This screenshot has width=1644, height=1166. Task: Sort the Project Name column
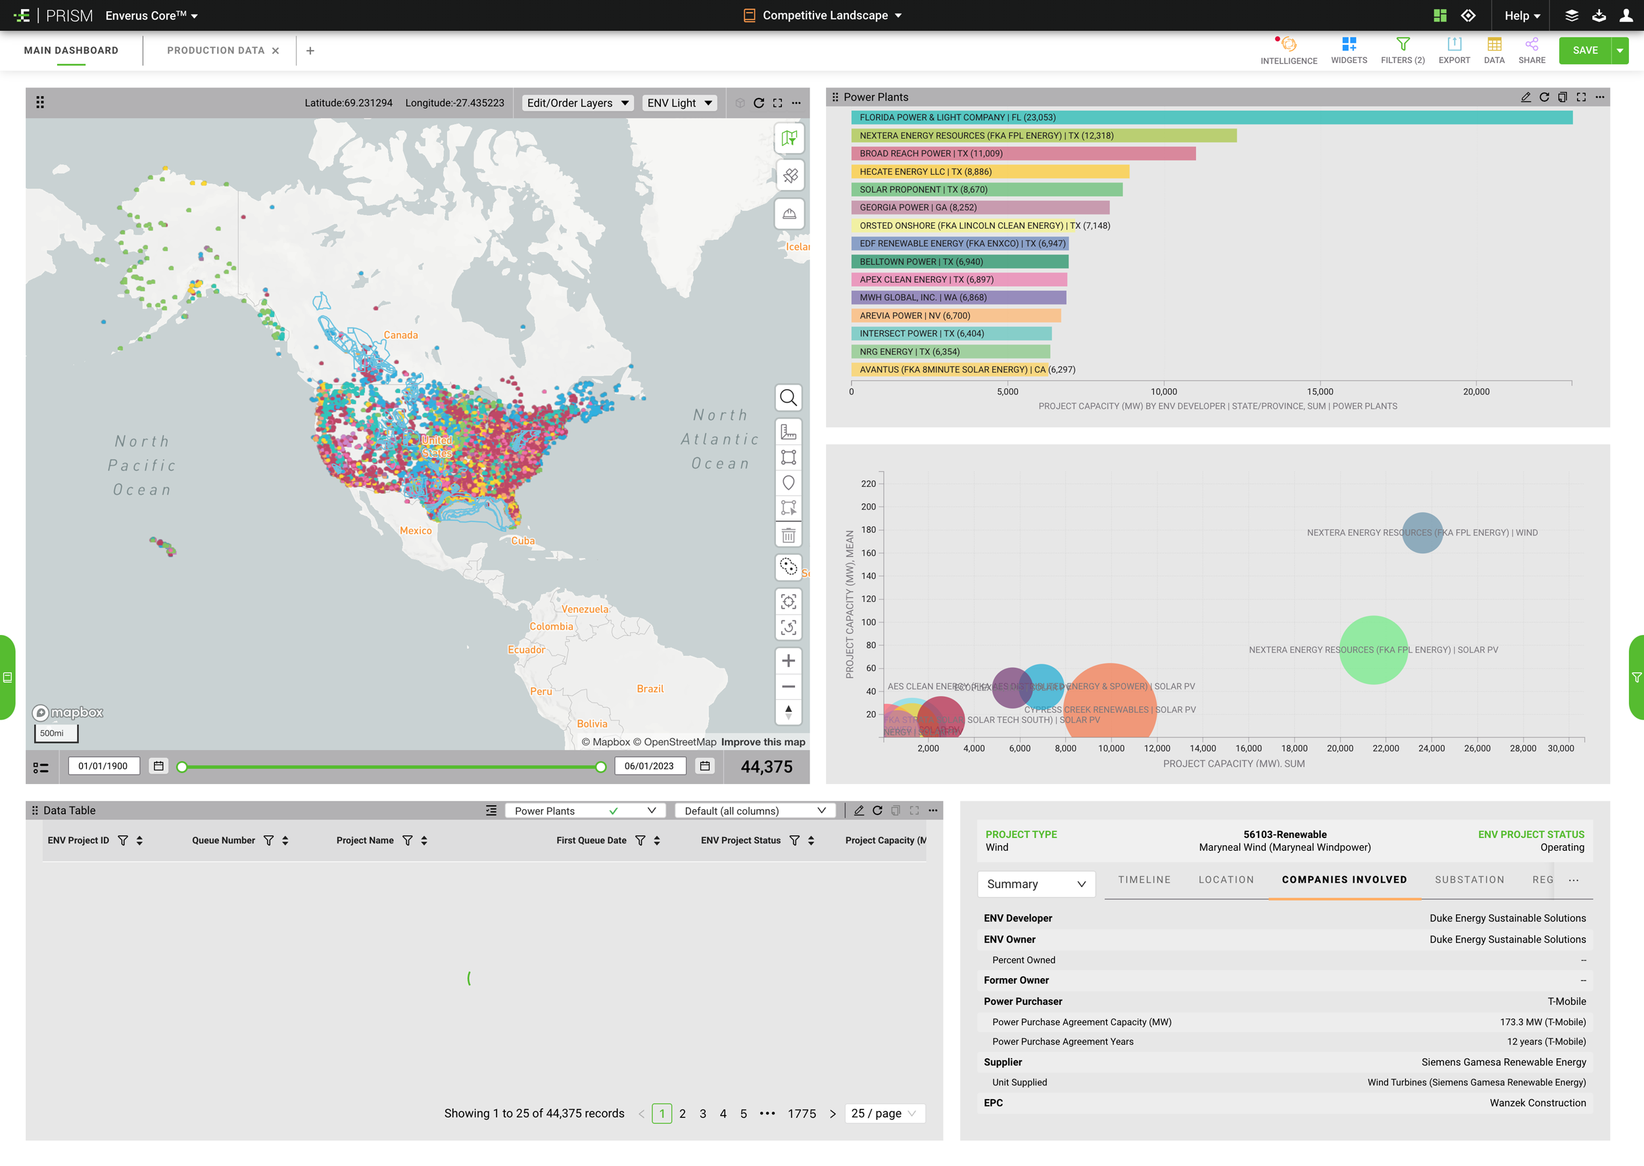pyautogui.click(x=424, y=841)
